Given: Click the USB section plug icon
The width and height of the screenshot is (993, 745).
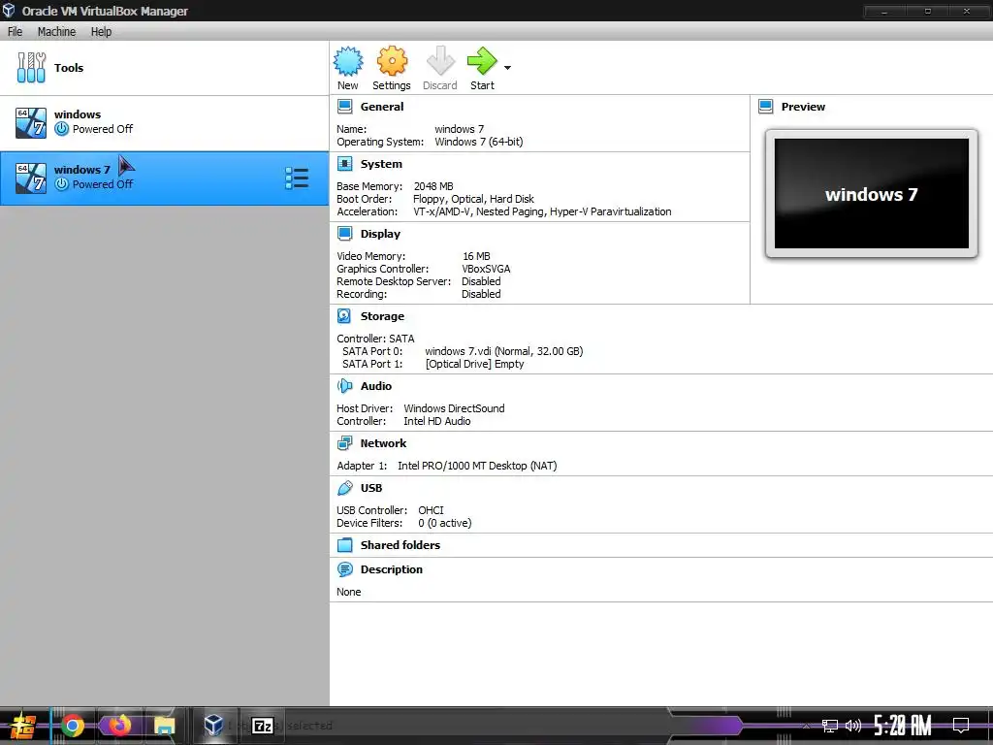Looking at the screenshot, I should click(x=344, y=488).
